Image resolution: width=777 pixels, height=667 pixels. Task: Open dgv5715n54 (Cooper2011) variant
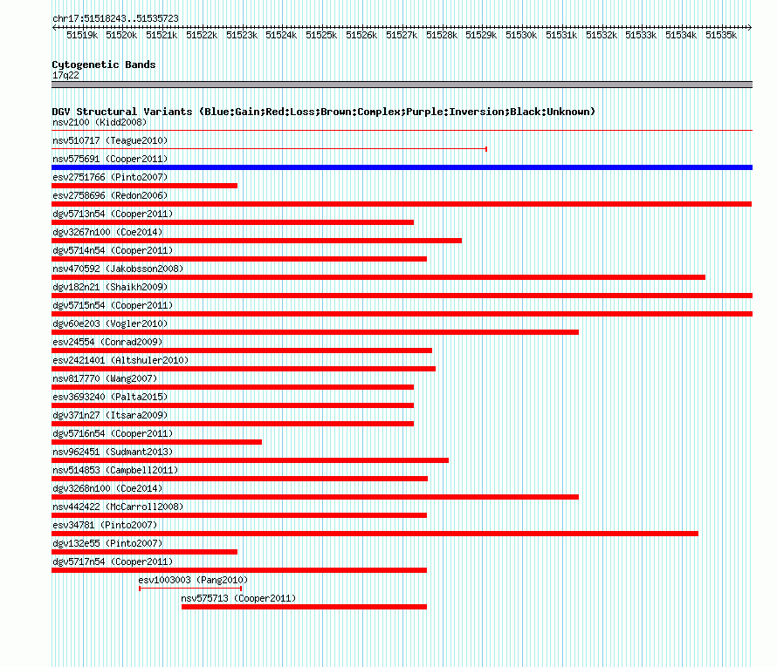pyautogui.click(x=113, y=305)
